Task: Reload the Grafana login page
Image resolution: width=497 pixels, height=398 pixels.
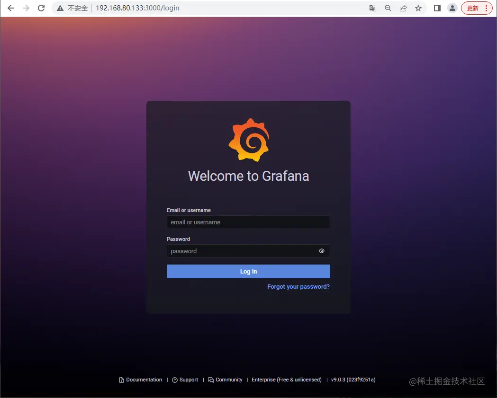Action: (41, 8)
